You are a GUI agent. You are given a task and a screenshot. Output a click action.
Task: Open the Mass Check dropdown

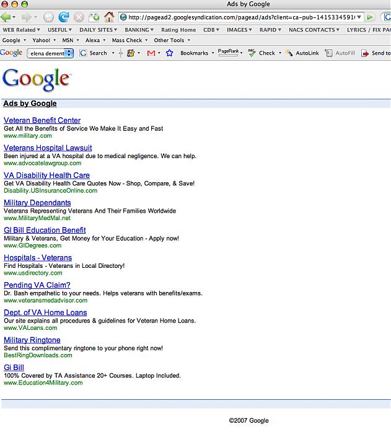[x=130, y=40]
